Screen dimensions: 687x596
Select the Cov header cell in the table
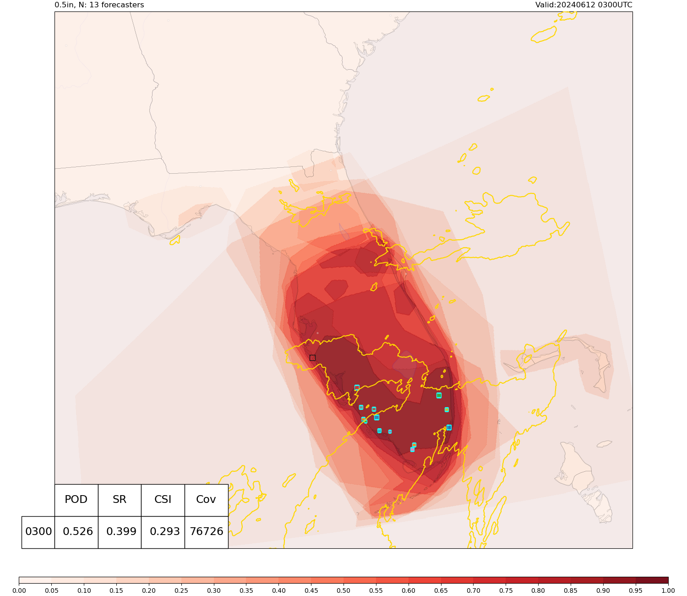click(206, 500)
